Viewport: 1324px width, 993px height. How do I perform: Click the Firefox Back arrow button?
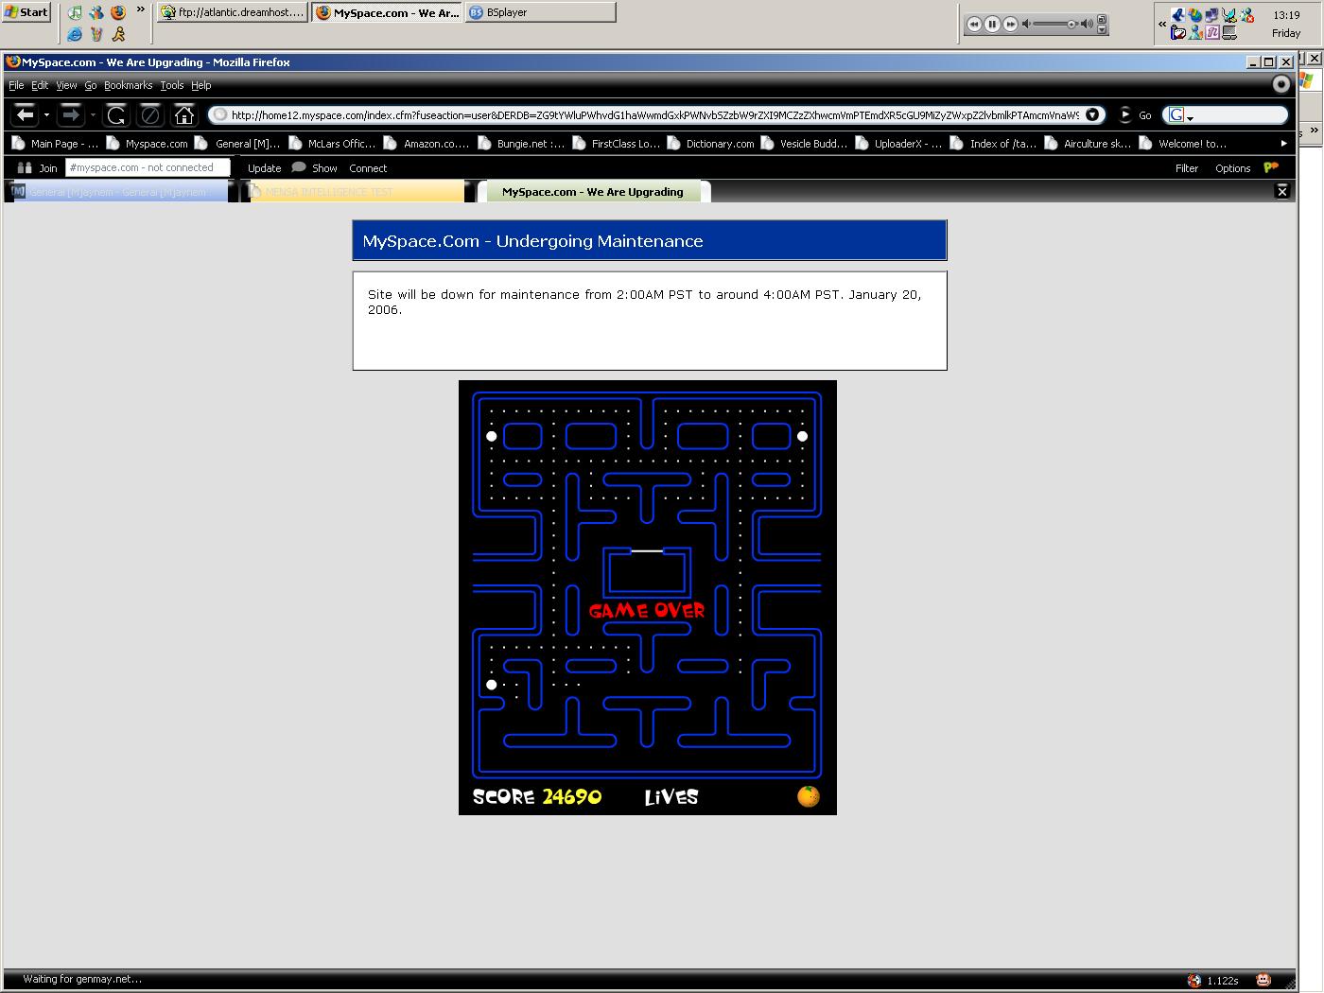[x=25, y=114]
